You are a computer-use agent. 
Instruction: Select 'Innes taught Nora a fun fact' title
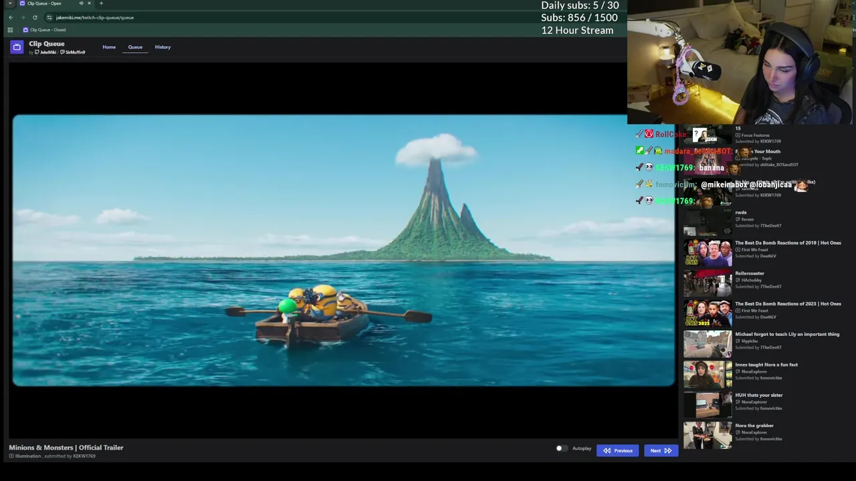766,365
